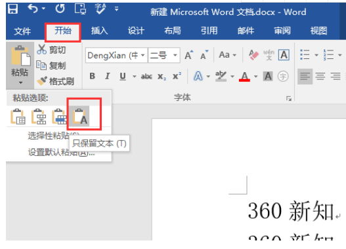Open underline style dropdown arrow

(134, 77)
